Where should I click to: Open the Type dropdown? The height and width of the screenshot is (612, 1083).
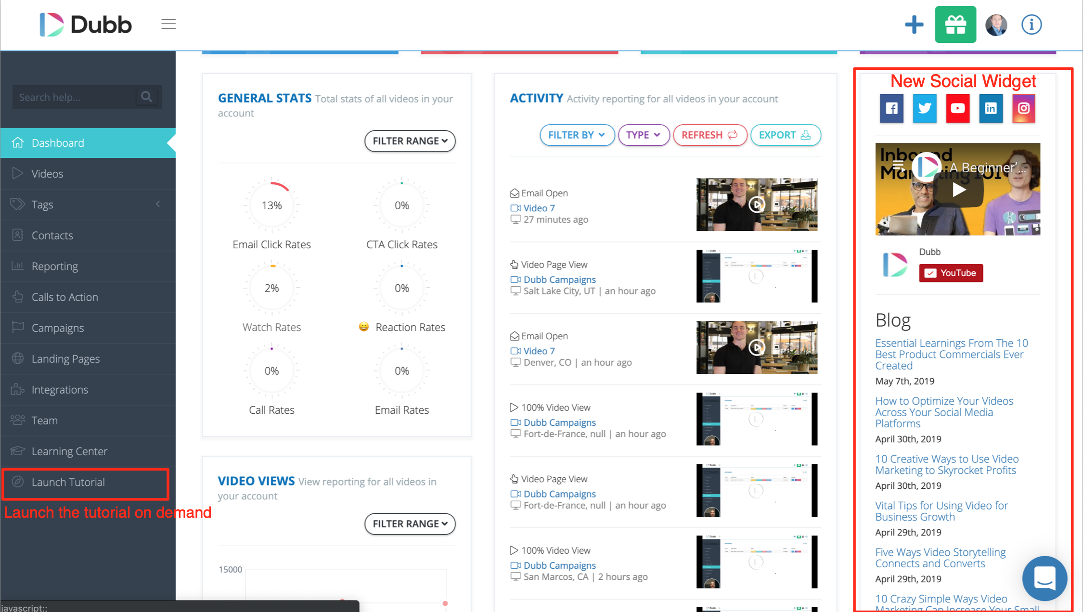coord(643,135)
